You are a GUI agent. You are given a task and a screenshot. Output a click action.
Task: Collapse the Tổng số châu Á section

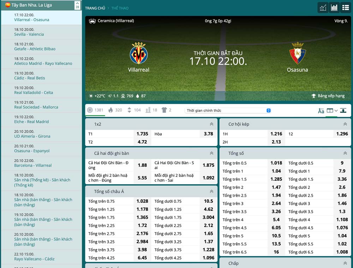[211, 191]
